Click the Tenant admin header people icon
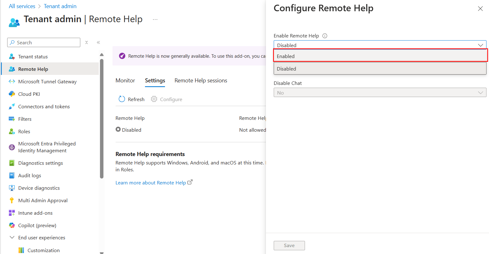This screenshot has width=489, height=254. point(14,22)
